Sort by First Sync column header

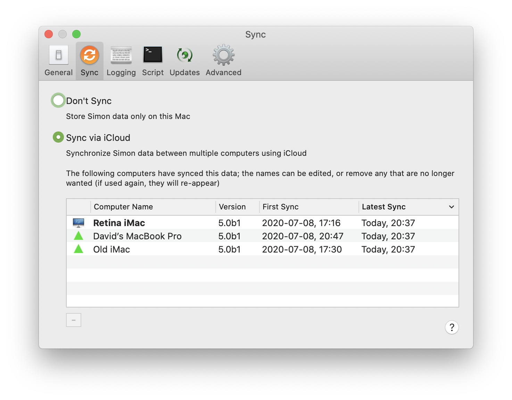pyautogui.click(x=309, y=207)
